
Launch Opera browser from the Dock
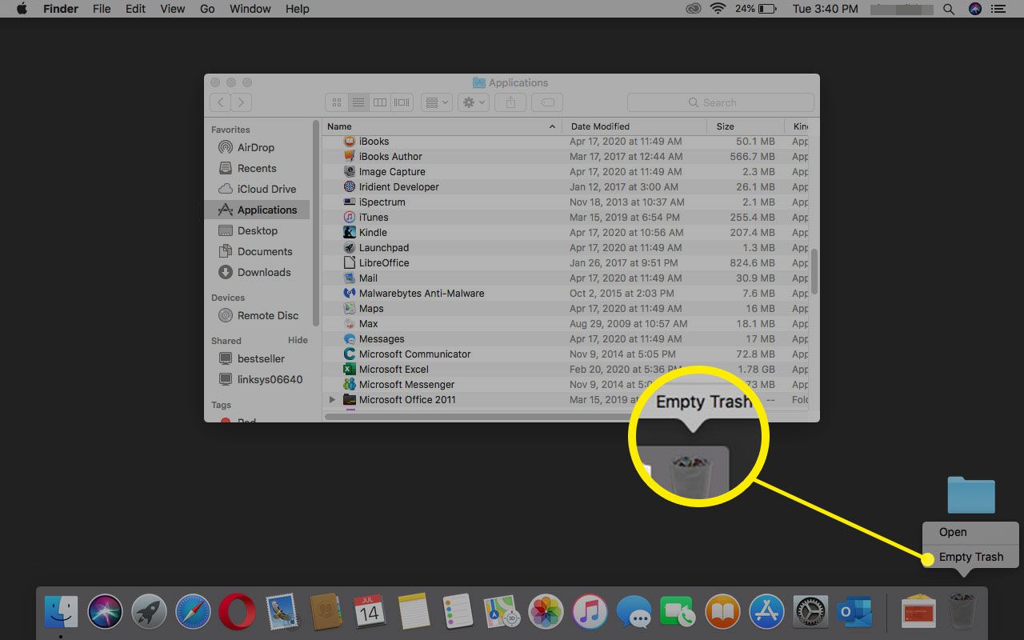coord(237,612)
